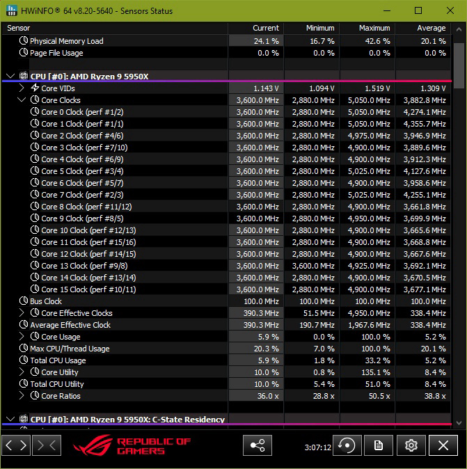The height and width of the screenshot is (469, 467).
Task: Click the vertical scrollbar thumb
Action: click(x=459, y=66)
